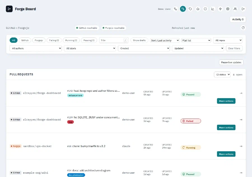Click the blue documentation label tag
This screenshot has height=177, width=252.
pos(76,175)
